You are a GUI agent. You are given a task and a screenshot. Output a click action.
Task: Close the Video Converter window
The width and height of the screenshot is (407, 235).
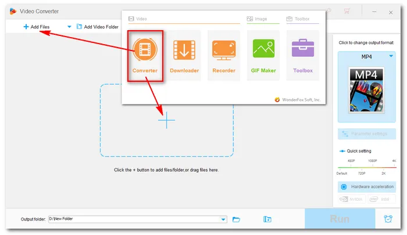tap(391, 12)
